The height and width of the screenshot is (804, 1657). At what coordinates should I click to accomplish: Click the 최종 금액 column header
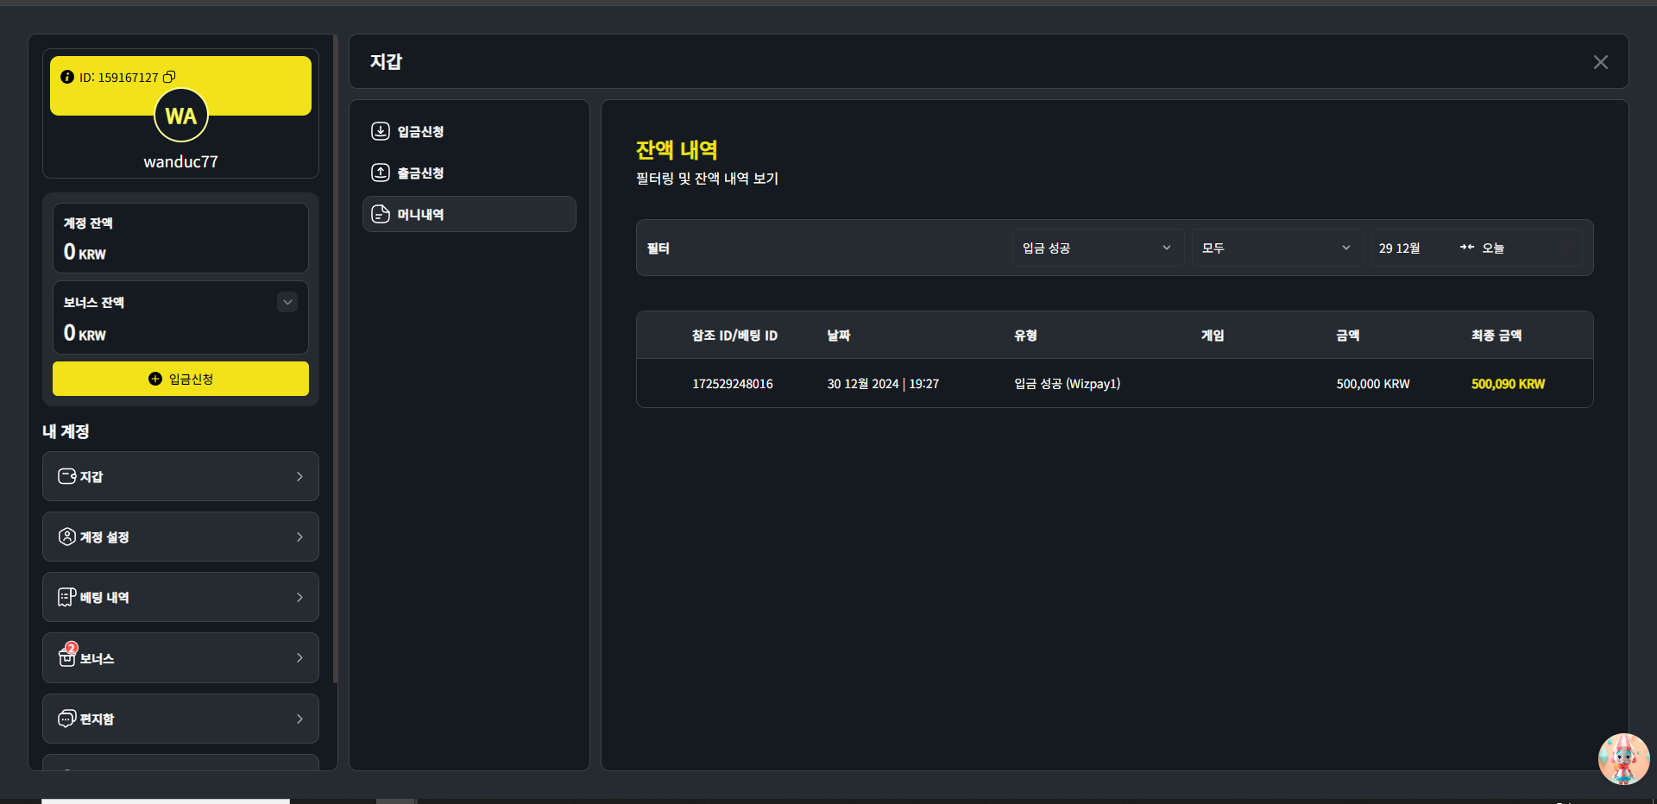1496,335
